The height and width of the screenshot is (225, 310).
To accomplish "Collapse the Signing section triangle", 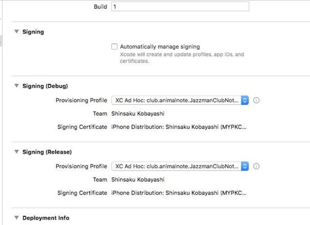I will tap(16, 32).
